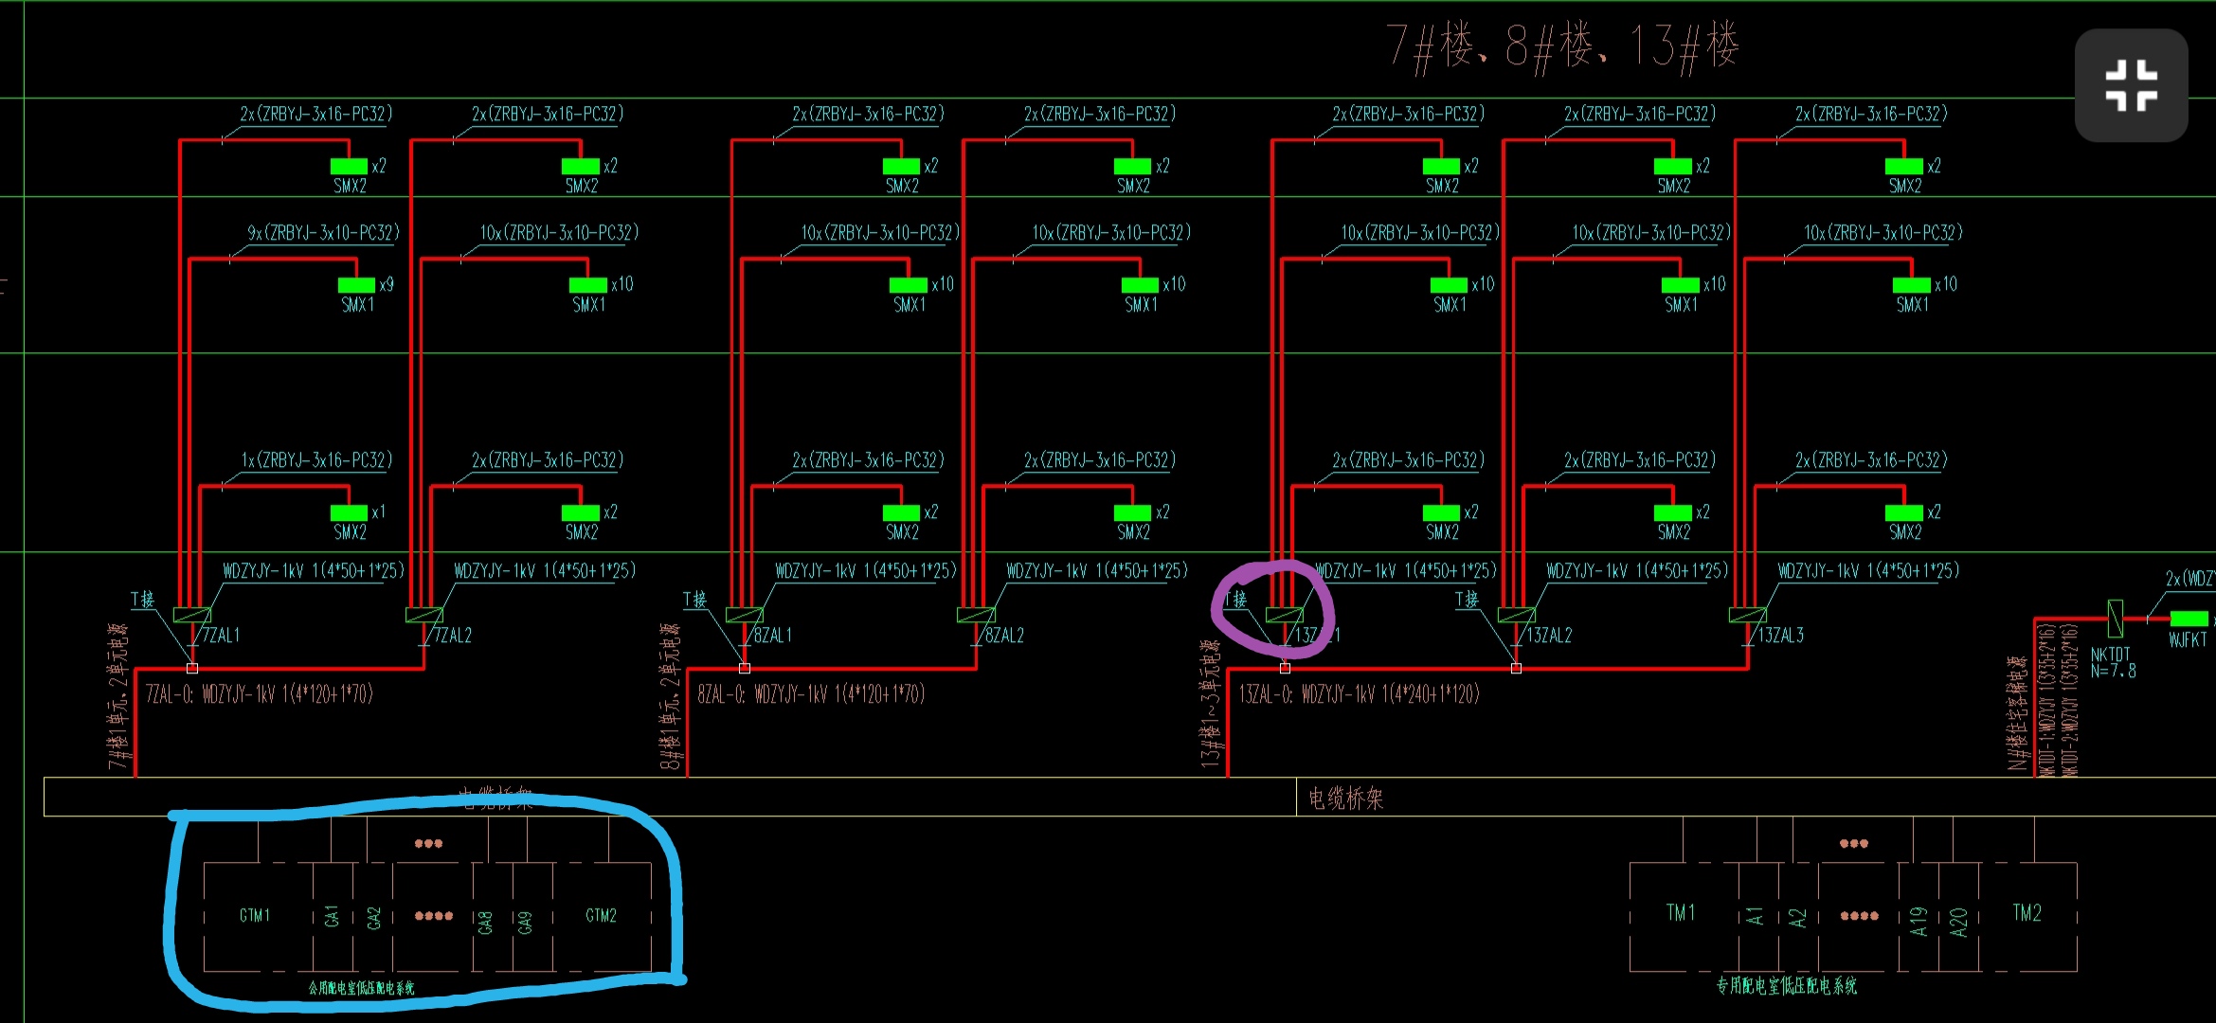The height and width of the screenshot is (1023, 2216).
Task: Select the "NKTDT N=7.8" label
Action: (x=2113, y=662)
